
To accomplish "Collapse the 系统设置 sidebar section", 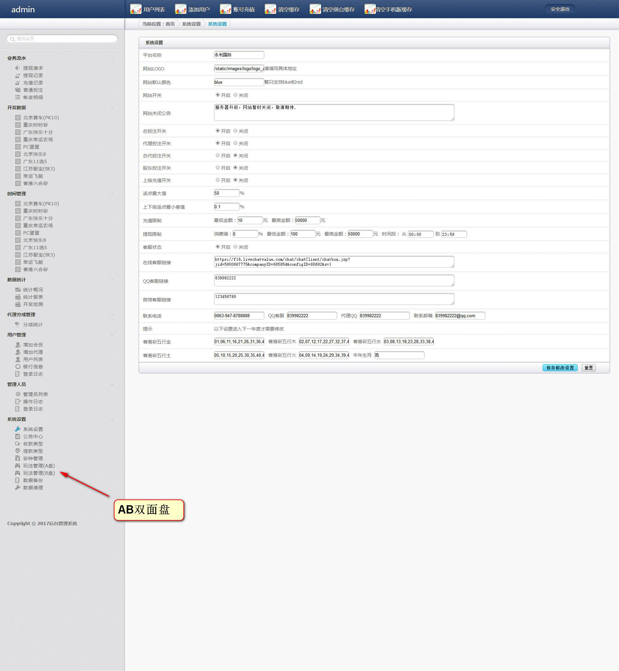I will 112,419.
